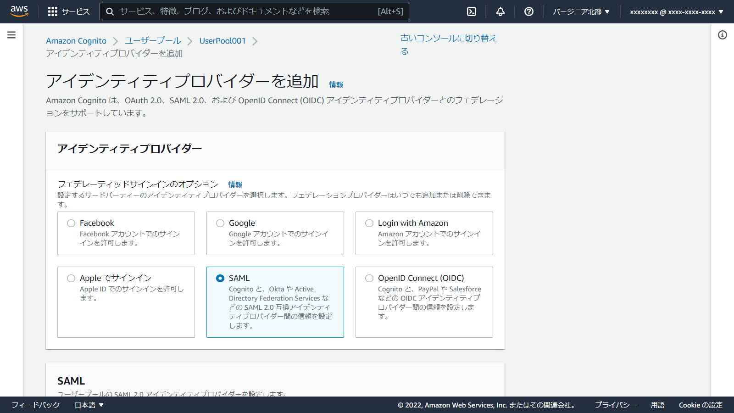Choose Facebook as identity provider
The width and height of the screenshot is (734, 413).
coord(71,223)
